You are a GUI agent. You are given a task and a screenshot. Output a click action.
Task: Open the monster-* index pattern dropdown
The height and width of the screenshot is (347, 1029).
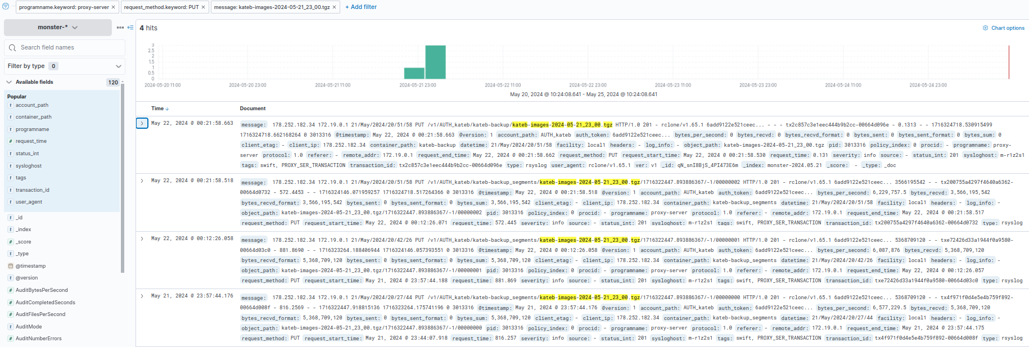[58, 27]
